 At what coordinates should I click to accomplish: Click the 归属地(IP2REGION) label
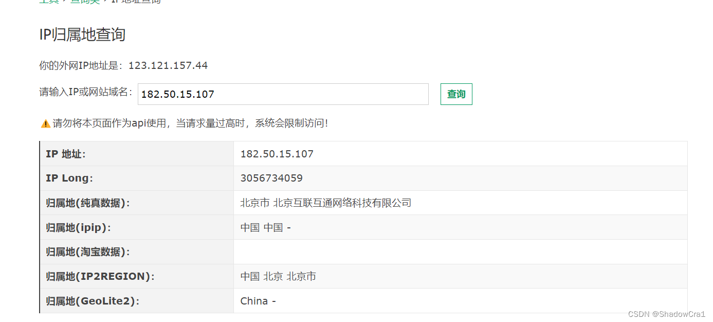point(100,276)
